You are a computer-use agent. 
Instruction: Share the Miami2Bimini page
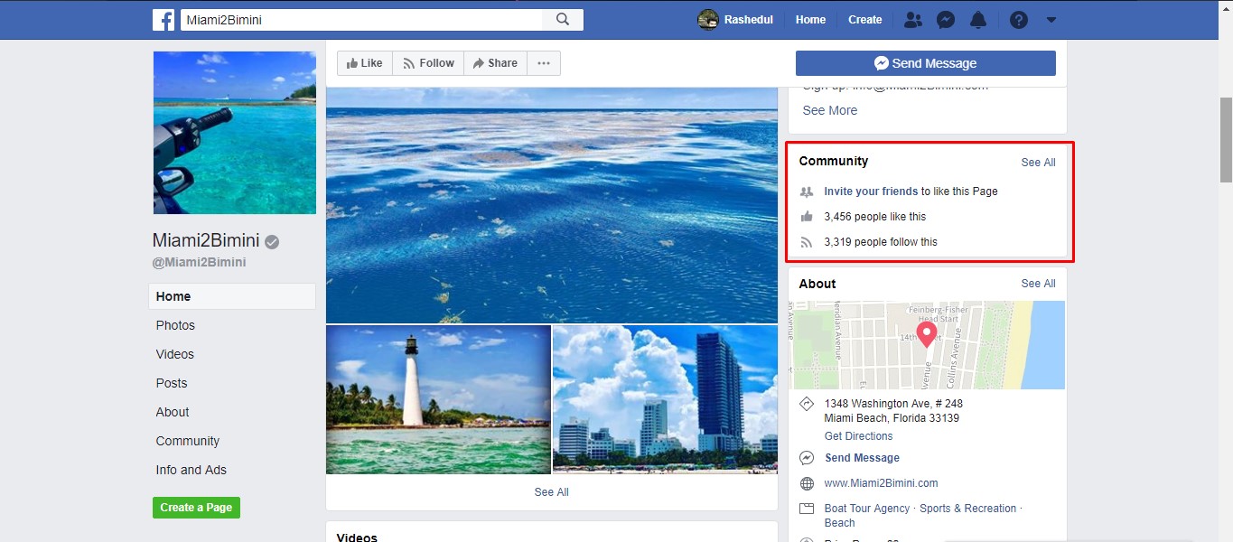(495, 63)
